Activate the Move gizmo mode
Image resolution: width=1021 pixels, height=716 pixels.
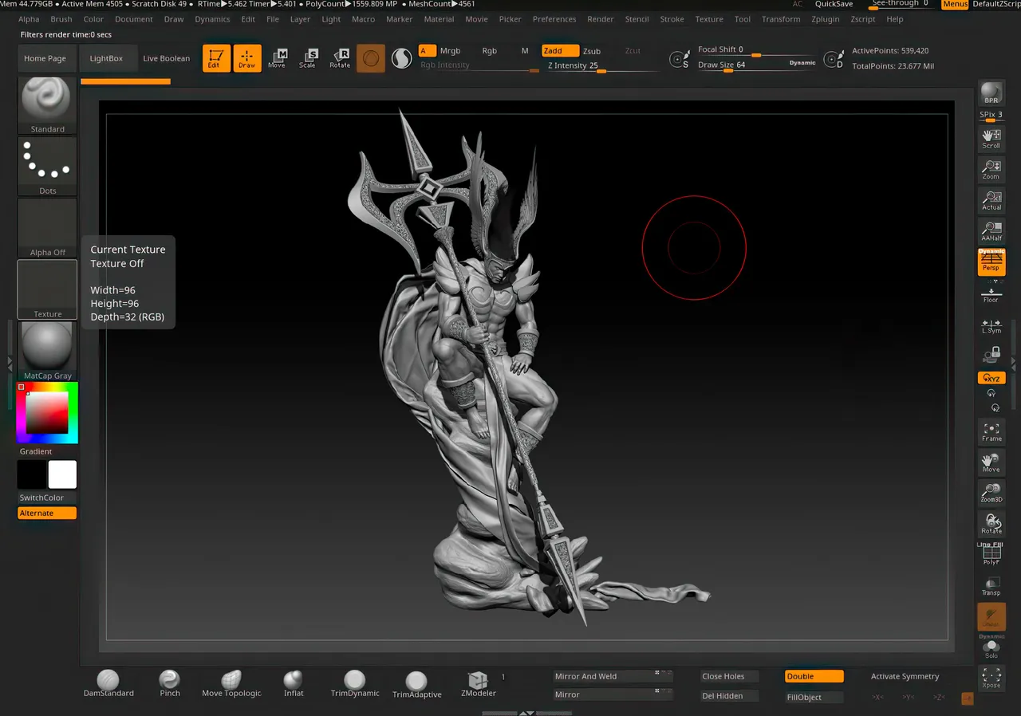click(278, 58)
